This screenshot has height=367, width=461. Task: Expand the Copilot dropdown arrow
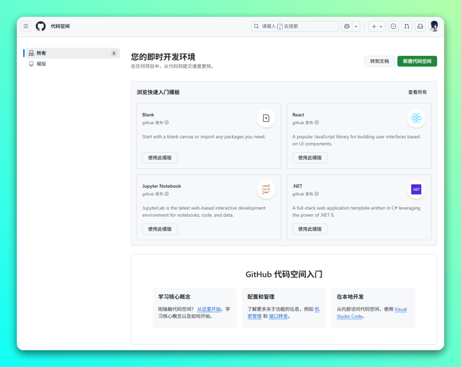(356, 26)
